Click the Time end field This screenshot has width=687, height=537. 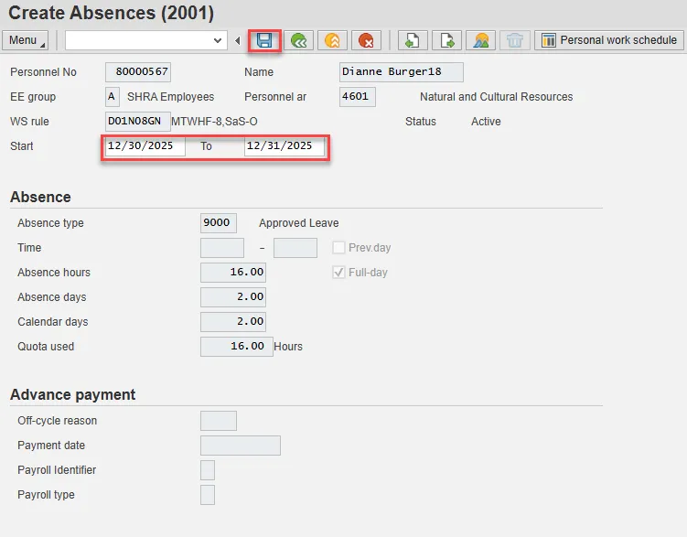[295, 248]
